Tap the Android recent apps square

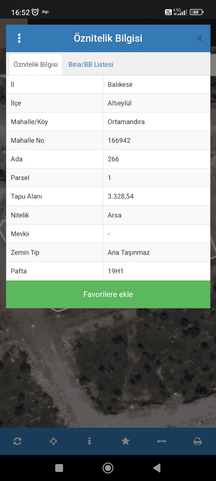[59, 468]
